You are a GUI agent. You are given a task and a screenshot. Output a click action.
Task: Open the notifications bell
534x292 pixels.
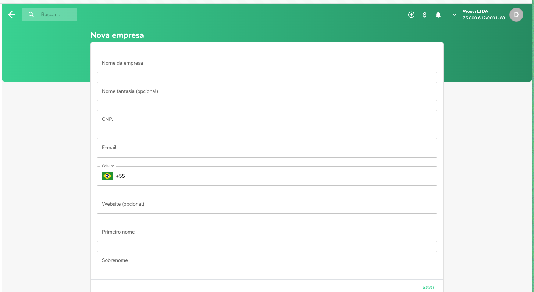438,15
